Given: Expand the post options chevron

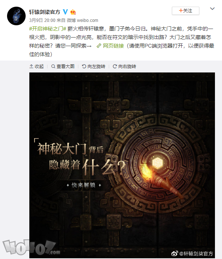Looking at the screenshot, I should point(212,9).
